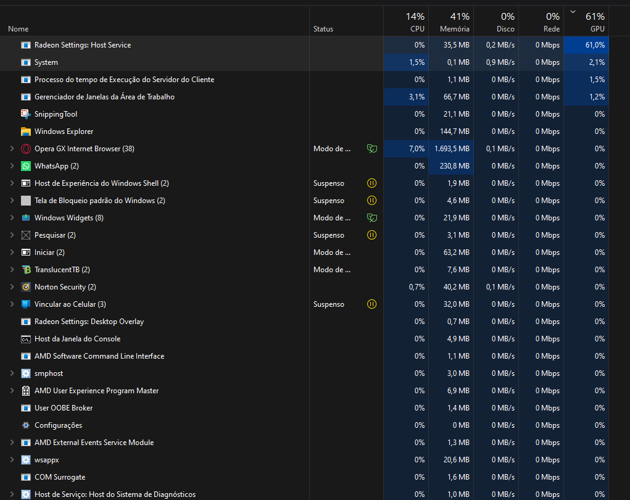The height and width of the screenshot is (500, 630).
Task: Click the Host da Janela do Console icon
Action: 26,339
